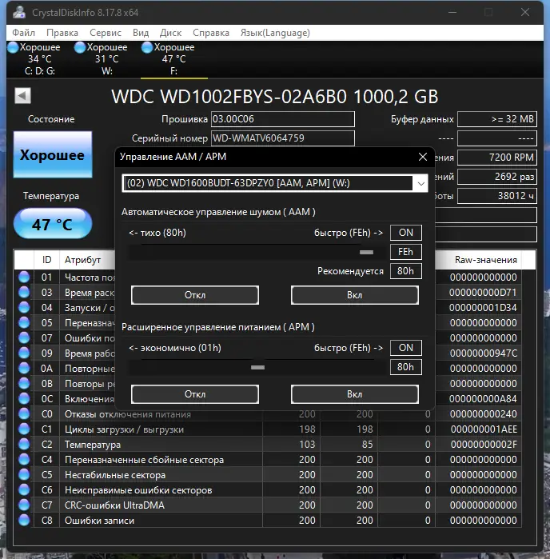Click the Буфер данных field >= 32 MB
Viewport: 550px width, 559px height.
497,119
